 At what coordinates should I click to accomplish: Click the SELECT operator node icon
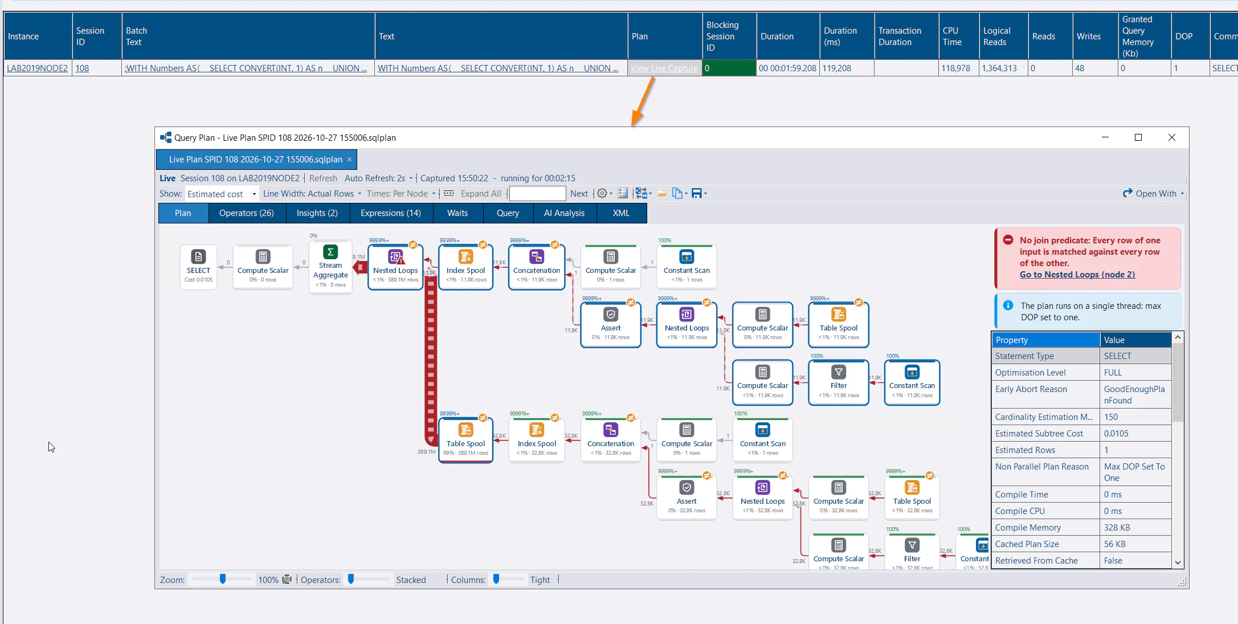(198, 257)
